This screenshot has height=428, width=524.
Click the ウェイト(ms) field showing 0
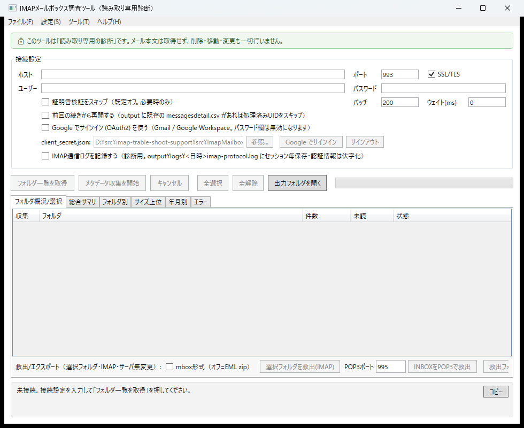pyautogui.click(x=487, y=102)
